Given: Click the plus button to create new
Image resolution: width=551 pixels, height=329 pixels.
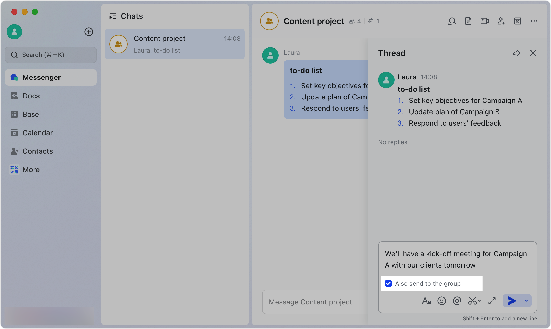Looking at the screenshot, I should (89, 32).
